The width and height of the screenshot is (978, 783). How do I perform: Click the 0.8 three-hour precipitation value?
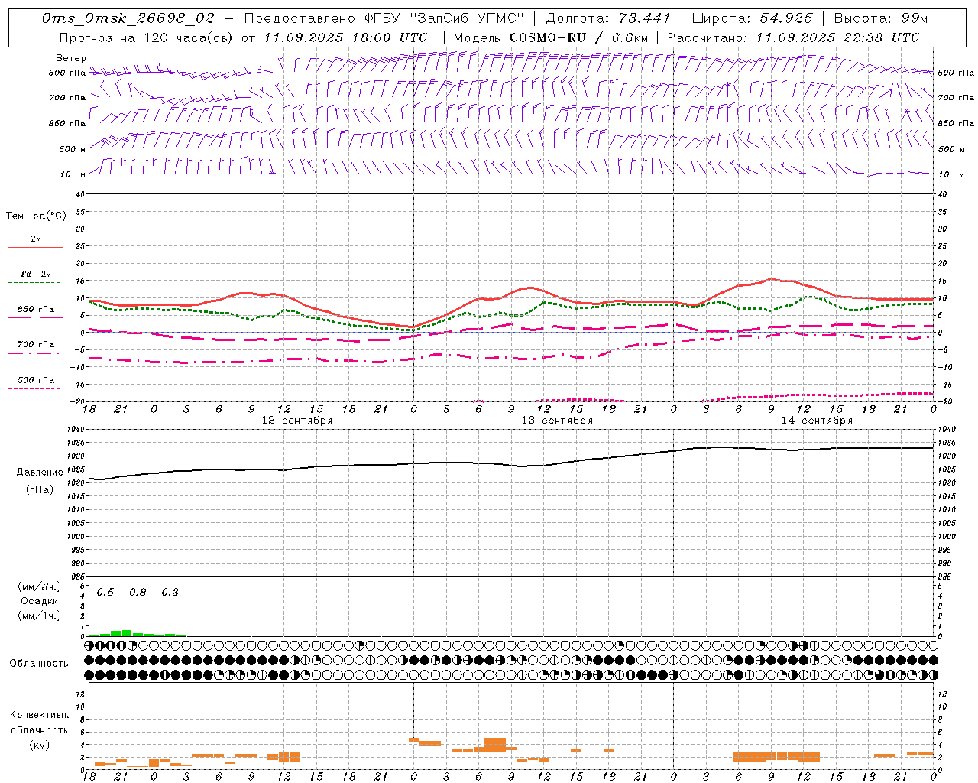pyautogui.click(x=138, y=593)
